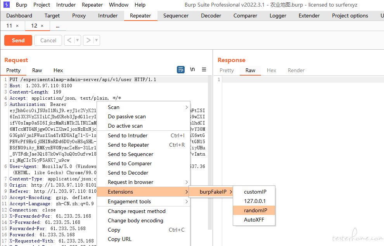Click the Request editor vertical scrollbar
The image size is (384, 246).
tap(210, 152)
